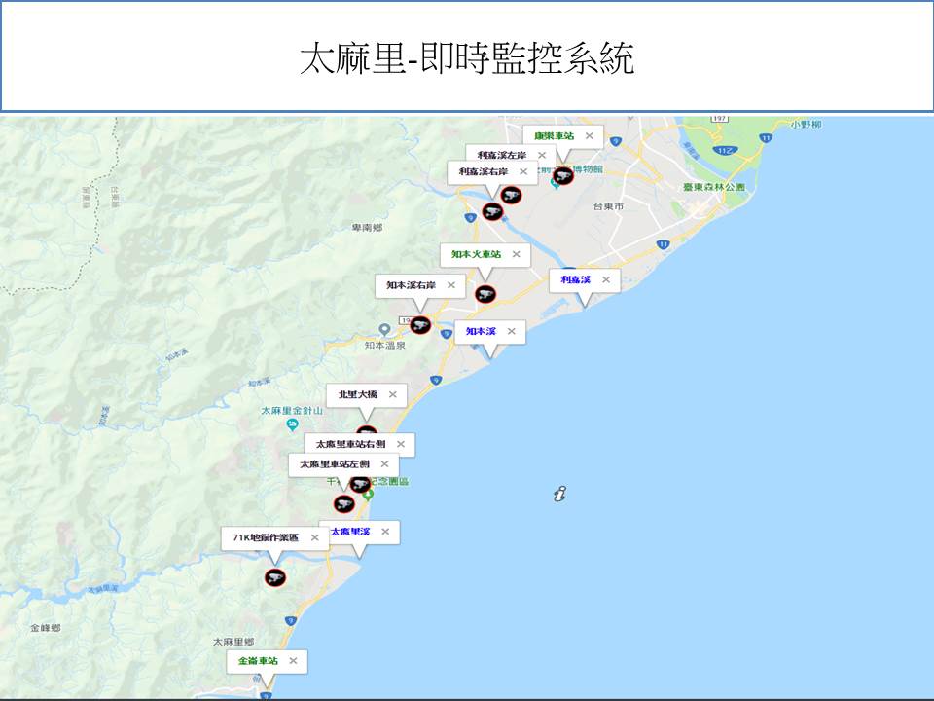Click the italic info icon on the sea
Image resolution: width=934 pixels, height=701 pixels.
click(x=559, y=495)
